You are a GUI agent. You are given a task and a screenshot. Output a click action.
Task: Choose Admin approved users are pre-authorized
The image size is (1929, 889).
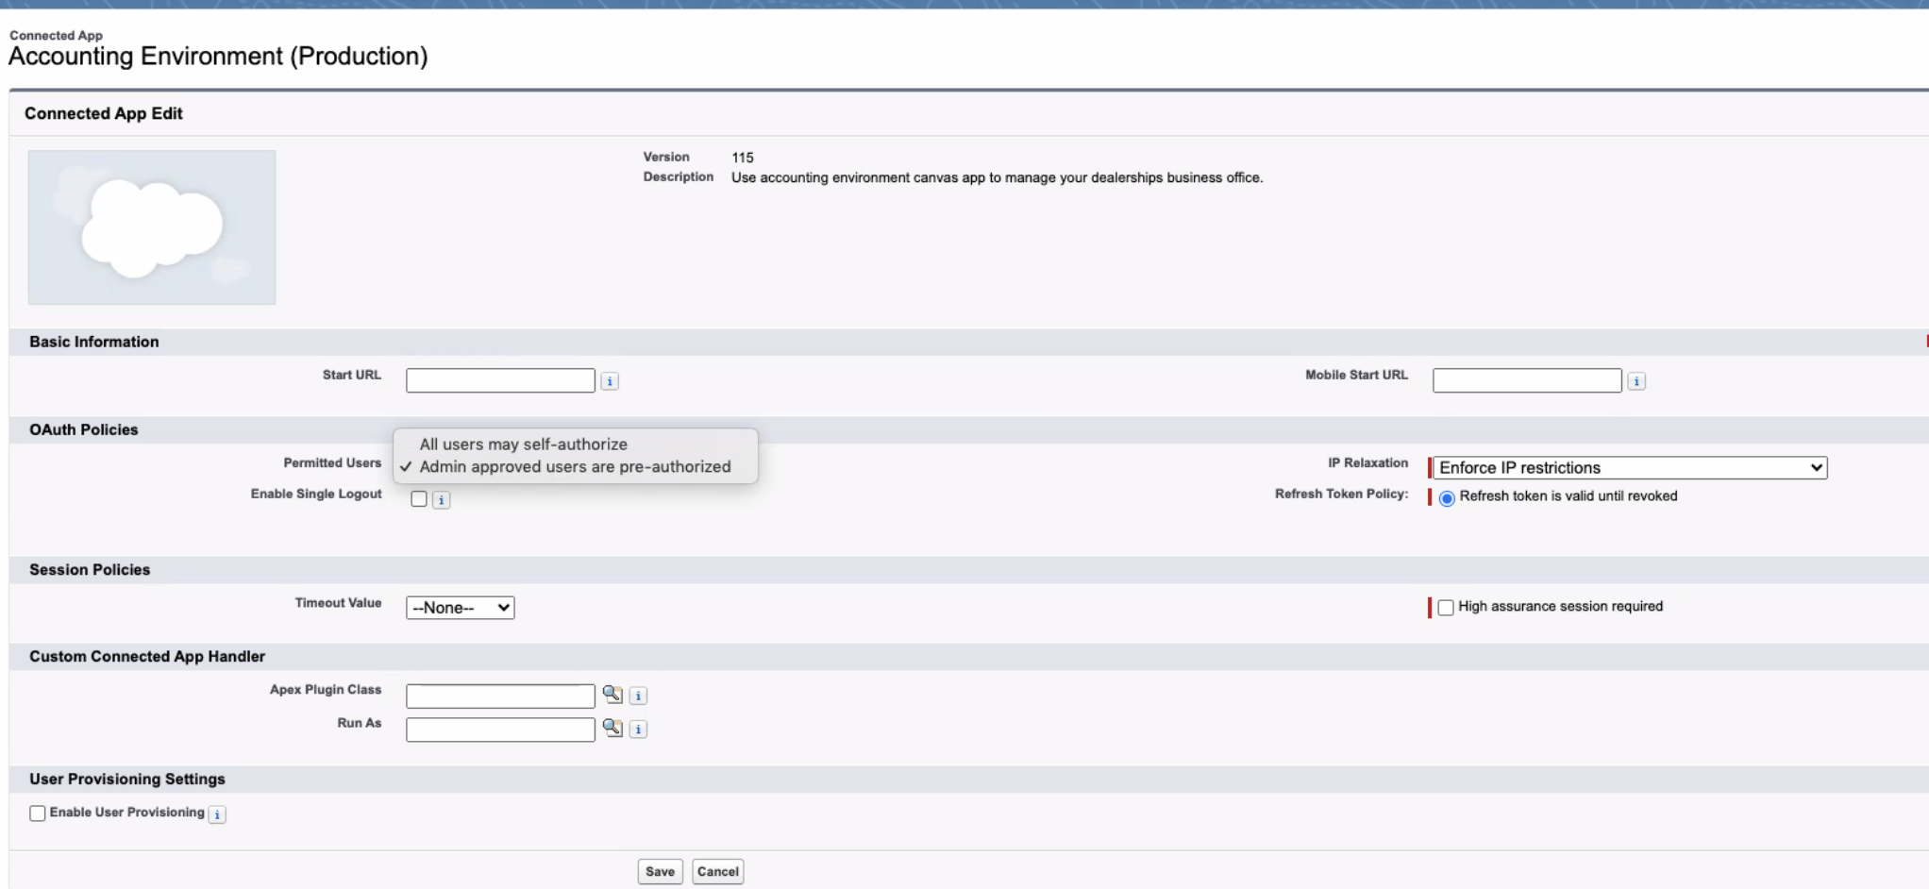click(x=576, y=466)
